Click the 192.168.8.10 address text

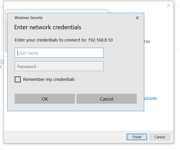click(100, 40)
